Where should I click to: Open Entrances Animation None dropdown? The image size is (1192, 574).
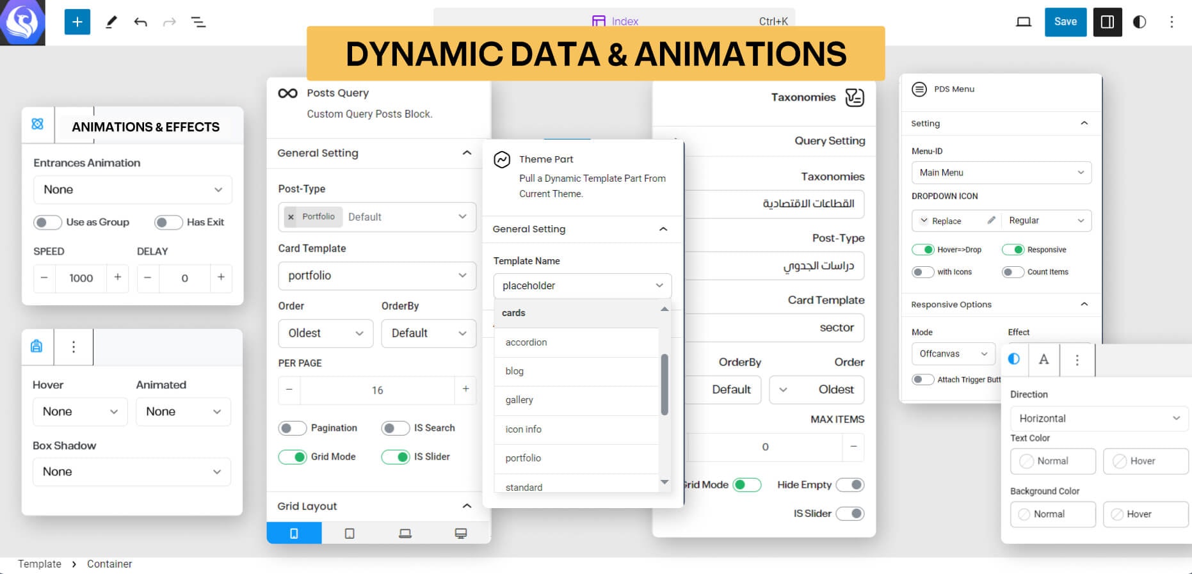pyautogui.click(x=133, y=190)
